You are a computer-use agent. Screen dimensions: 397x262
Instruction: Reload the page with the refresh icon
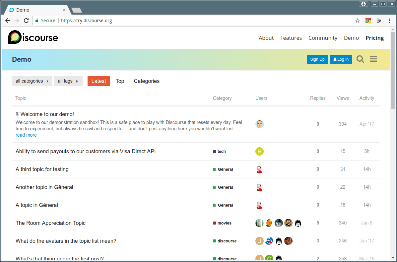26,21
